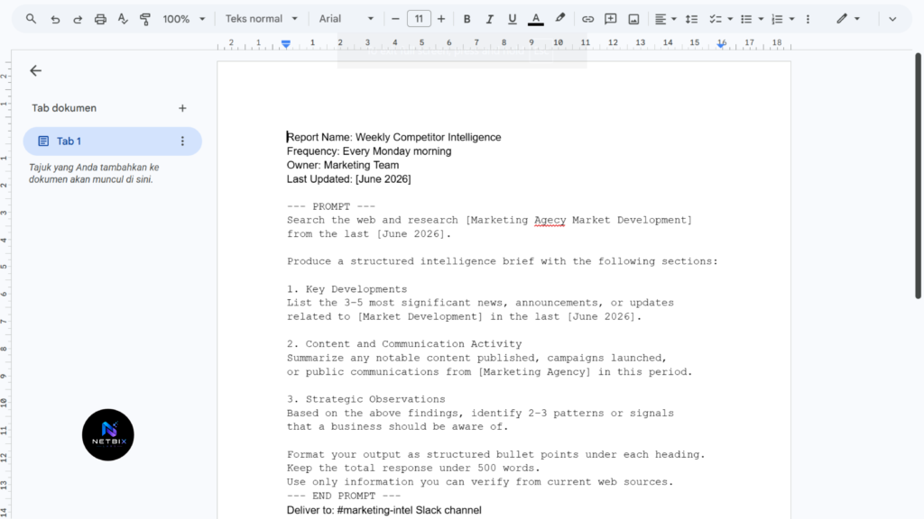Click the 3. Strategic Observations heading
This screenshot has height=519, width=924.
[x=366, y=399]
